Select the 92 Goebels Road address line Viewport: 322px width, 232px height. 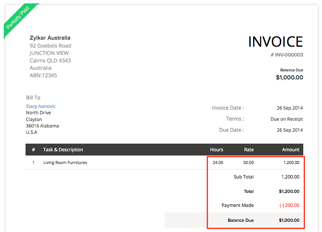coord(50,45)
